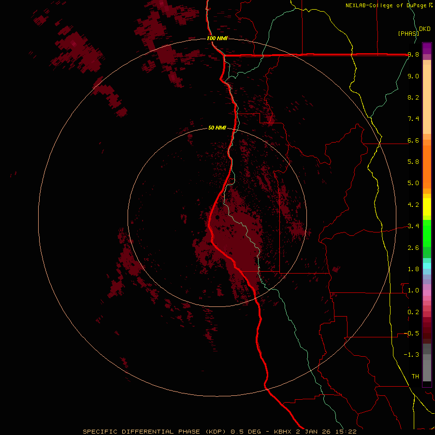Screen dimensions: 435x435
Task: Click the 8.2 scale label
Action: click(413, 97)
